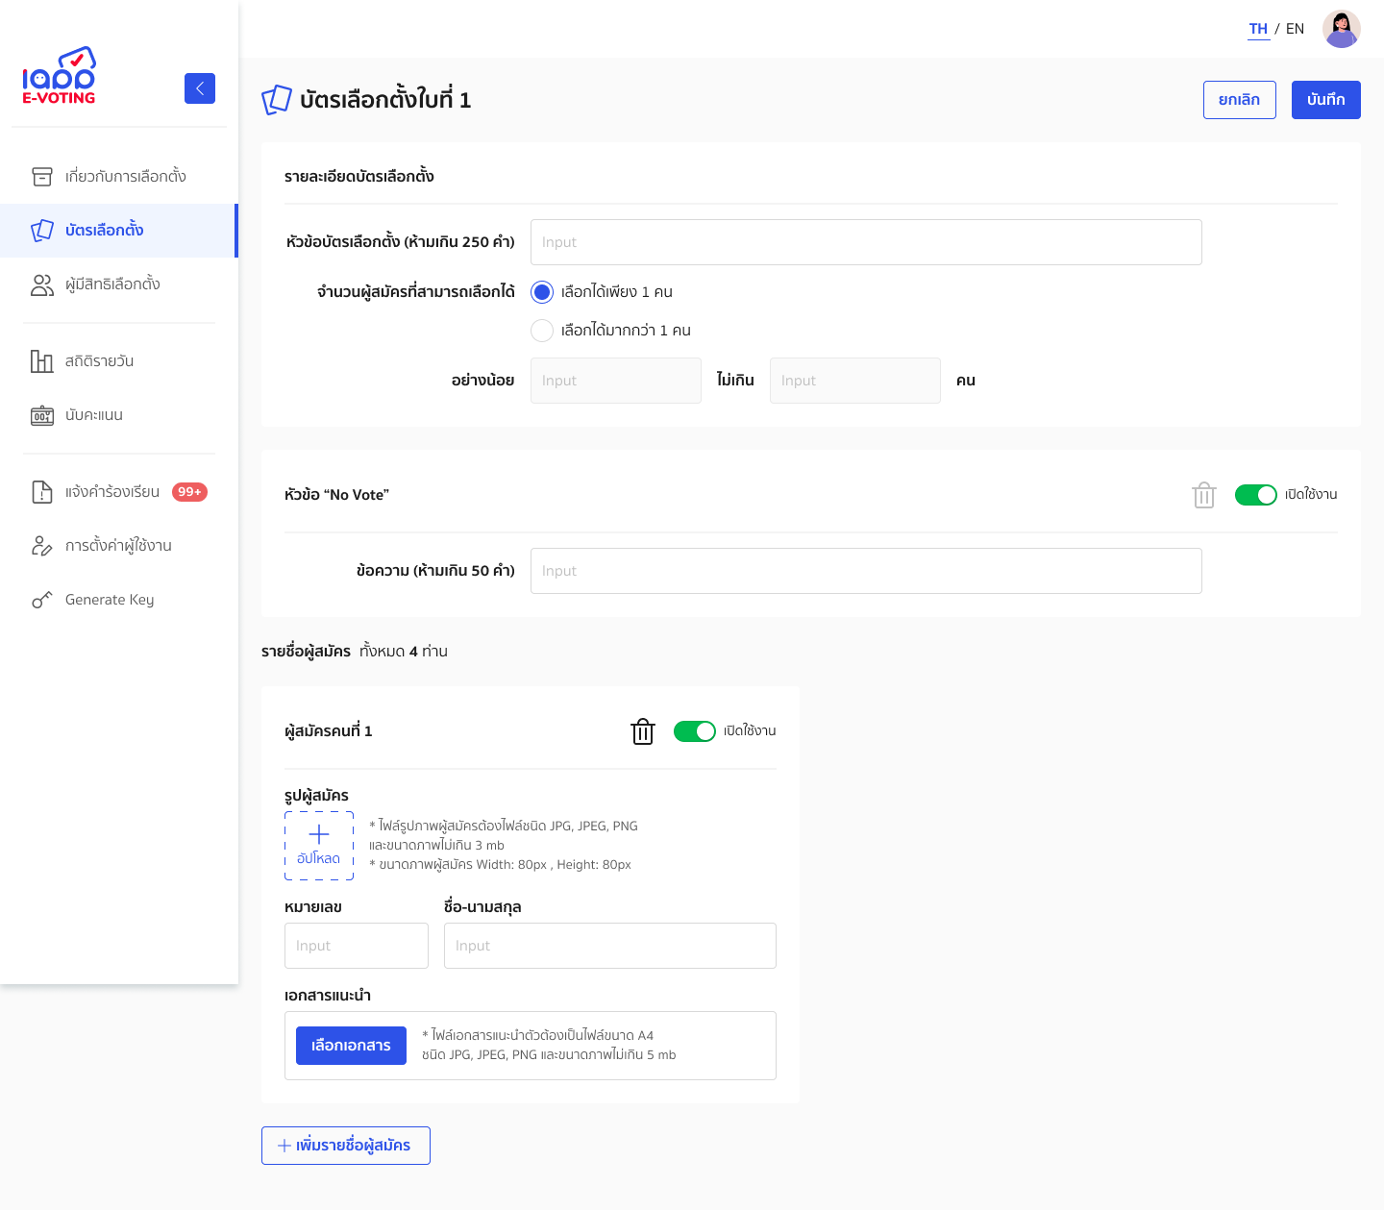Open the สถิติรายวัน menu item
Image resolution: width=1384 pixels, height=1210 pixels.
(119, 361)
